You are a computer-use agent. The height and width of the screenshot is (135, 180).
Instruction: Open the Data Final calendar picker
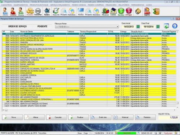pos(158,27)
